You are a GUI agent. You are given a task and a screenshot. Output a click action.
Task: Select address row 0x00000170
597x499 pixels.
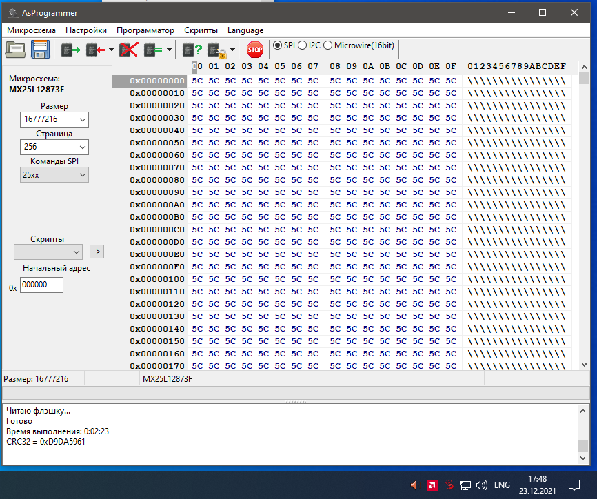[157, 366]
